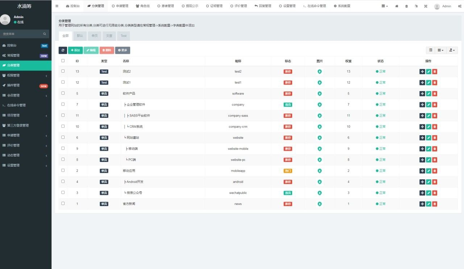Image resolution: width=464 pixels, height=269 pixels.
Task: Delete the software row using its trash icon
Action: pyautogui.click(x=435, y=94)
